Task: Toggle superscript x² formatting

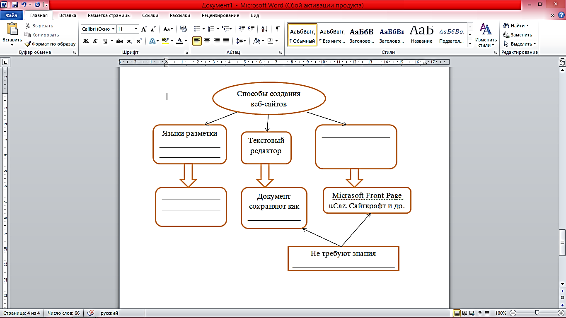Action: pos(139,41)
